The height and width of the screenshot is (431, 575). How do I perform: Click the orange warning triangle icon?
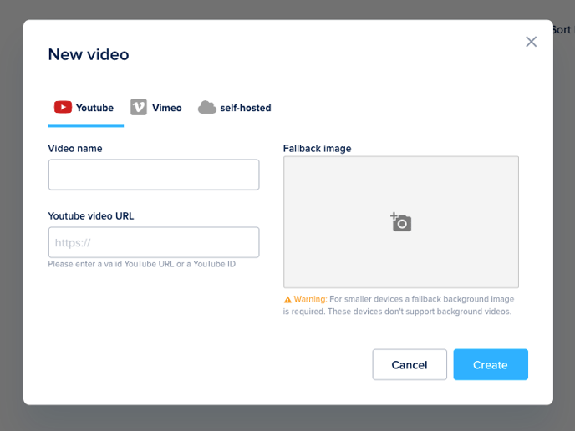pyautogui.click(x=287, y=299)
